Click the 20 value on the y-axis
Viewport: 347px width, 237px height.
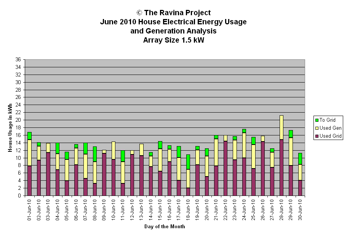pyautogui.click(x=18, y=120)
